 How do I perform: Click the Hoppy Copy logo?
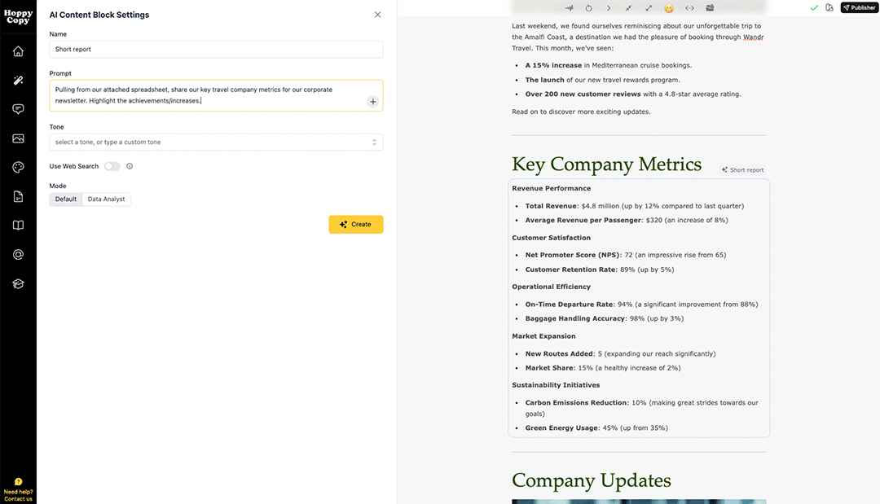coord(18,17)
